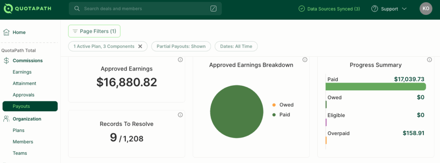
Task: Open the KO user avatar
Action: tap(426, 9)
